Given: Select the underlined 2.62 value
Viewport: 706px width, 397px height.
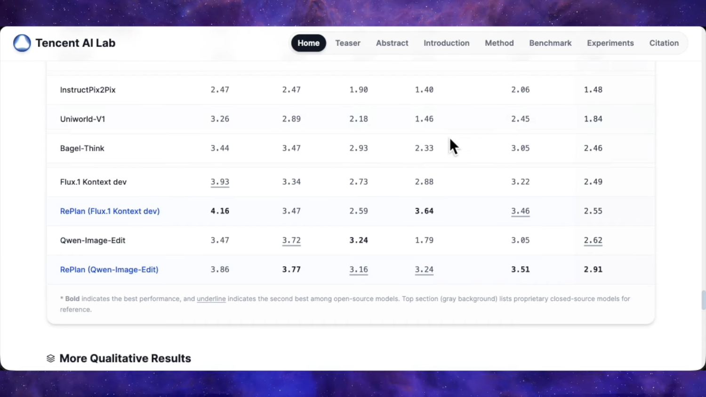Looking at the screenshot, I should click(593, 240).
